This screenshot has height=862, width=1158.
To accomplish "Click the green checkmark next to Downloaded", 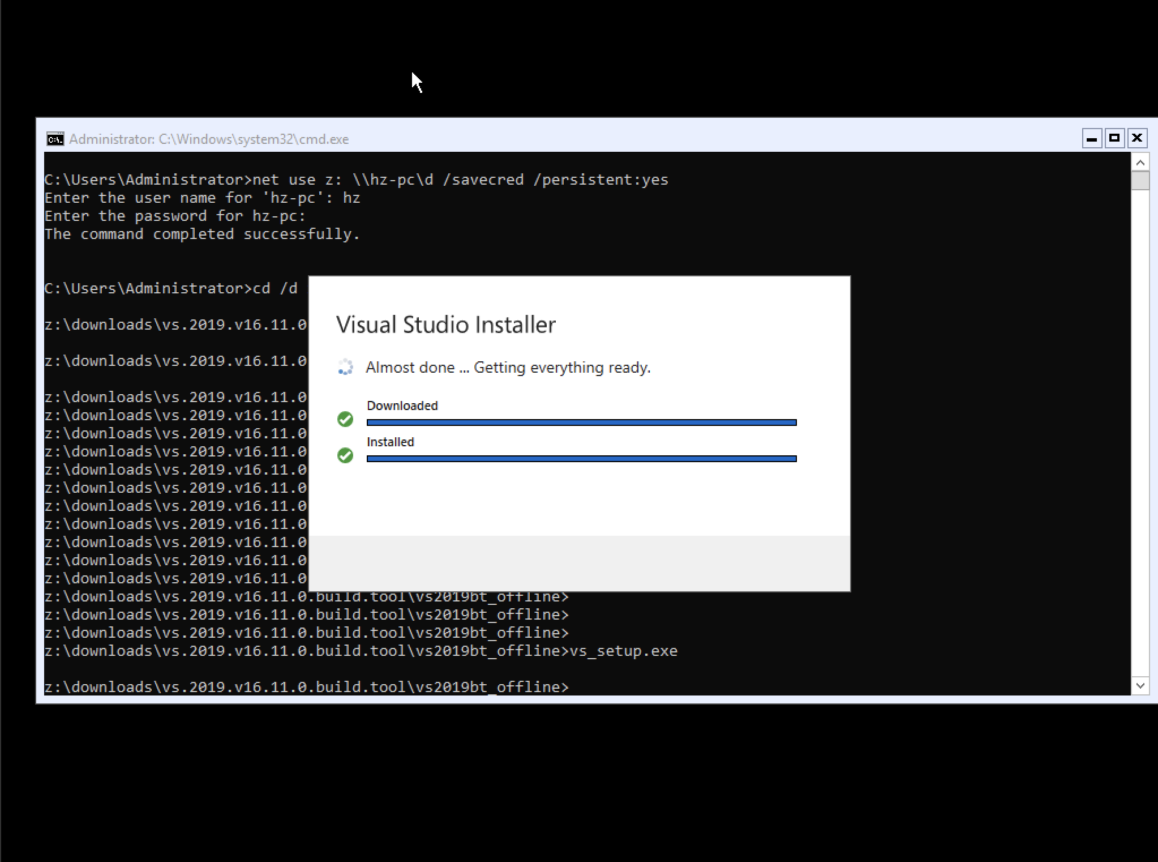I will (x=345, y=419).
